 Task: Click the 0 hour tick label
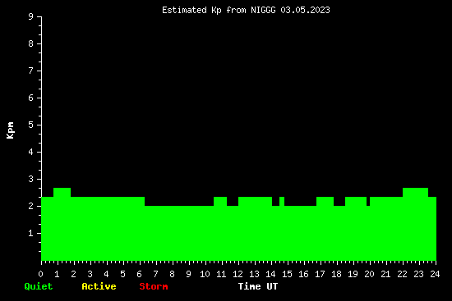coord(40,274)
